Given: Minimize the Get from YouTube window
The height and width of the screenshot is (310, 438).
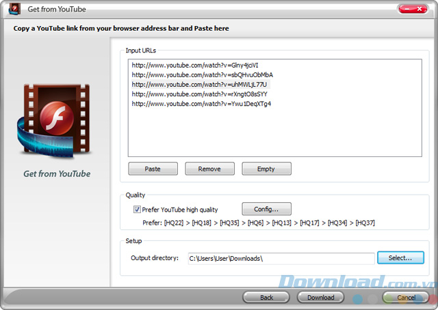Looking at the screenshot, I should click(x=407, y=9).
